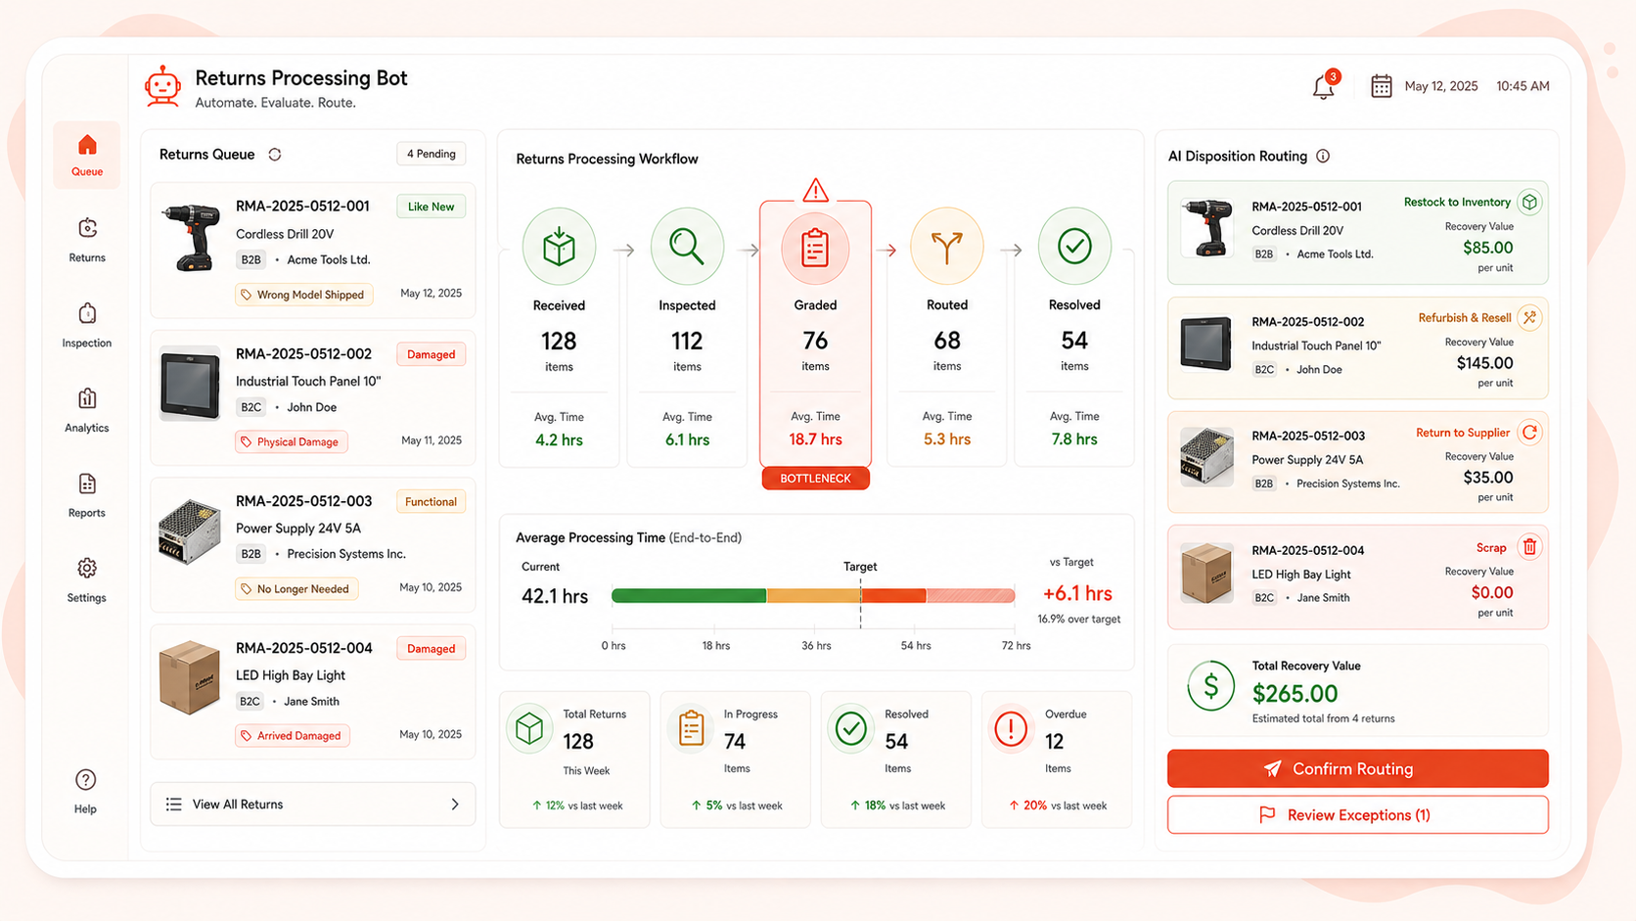
Task: Click the Graded clipboard icon
Action: (x=815, y=249)
